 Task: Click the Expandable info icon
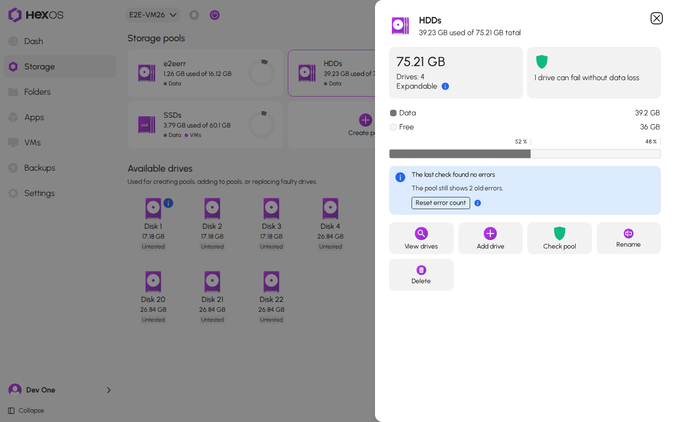point(445,86)
